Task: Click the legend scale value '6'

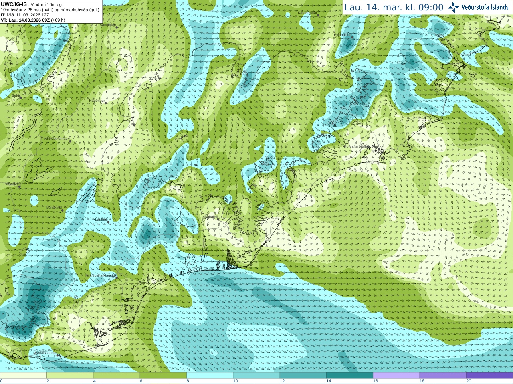Action: coord(141,381)
